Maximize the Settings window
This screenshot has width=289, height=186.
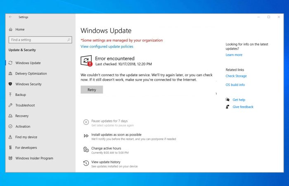[269, 17]
